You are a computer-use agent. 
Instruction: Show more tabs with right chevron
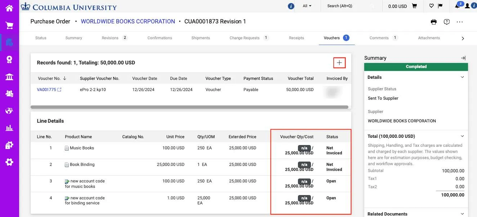pyautogui.click(x=463, y=39)
